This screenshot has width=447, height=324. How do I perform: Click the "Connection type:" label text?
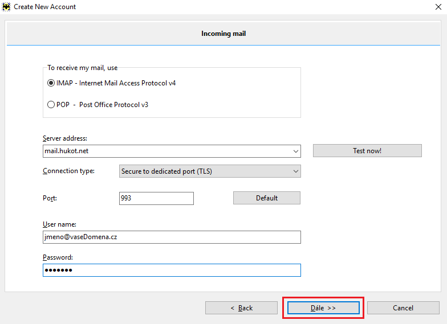[69, 171]
